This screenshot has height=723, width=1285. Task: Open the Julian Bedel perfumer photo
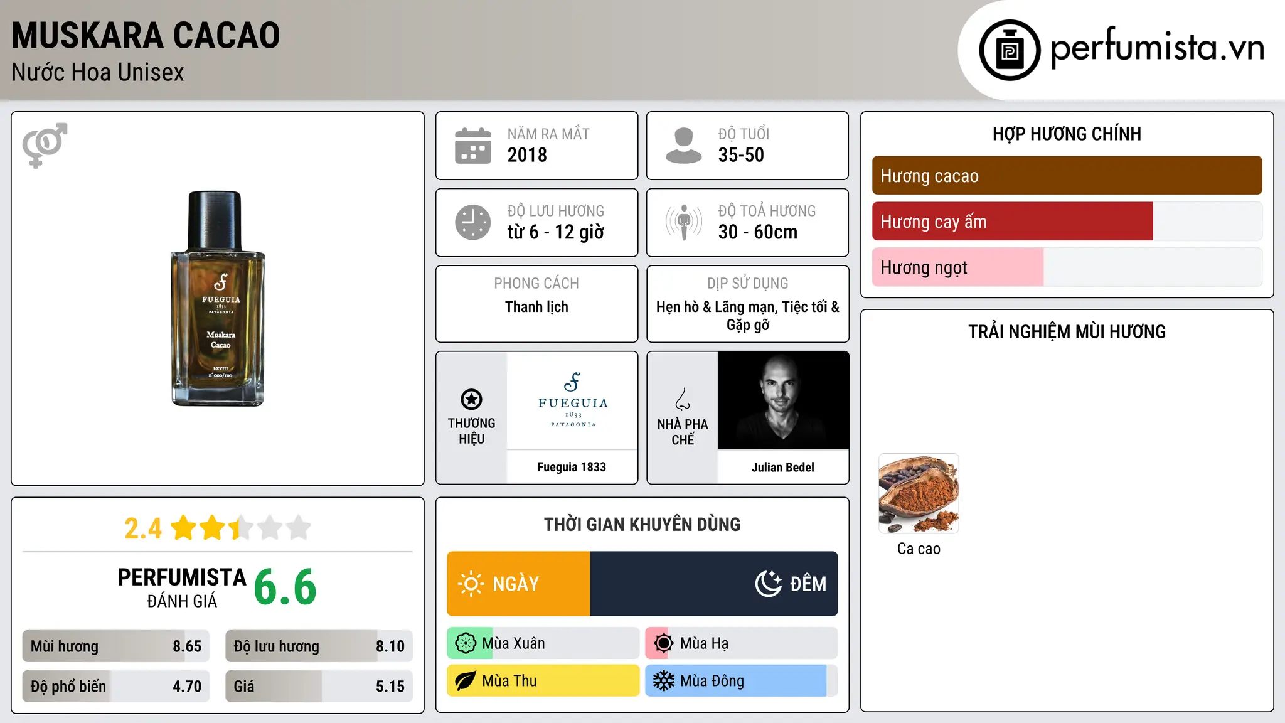(x=783, y=400)
